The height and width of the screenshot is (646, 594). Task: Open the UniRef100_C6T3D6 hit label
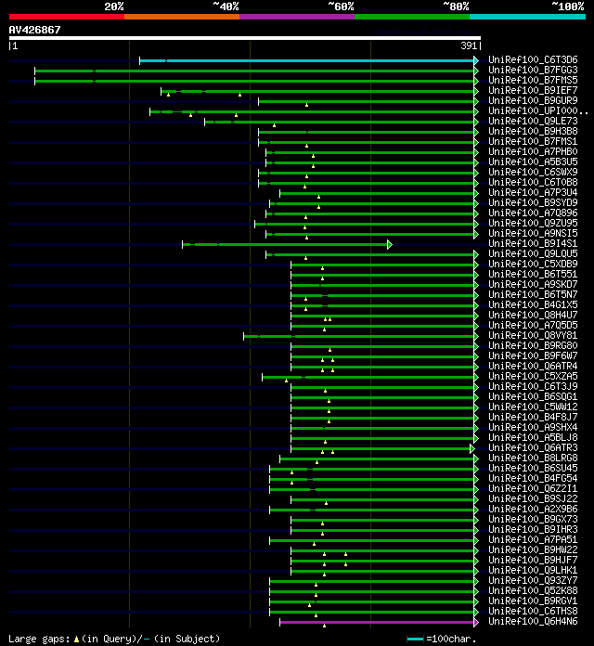click(x=533, y=59)
